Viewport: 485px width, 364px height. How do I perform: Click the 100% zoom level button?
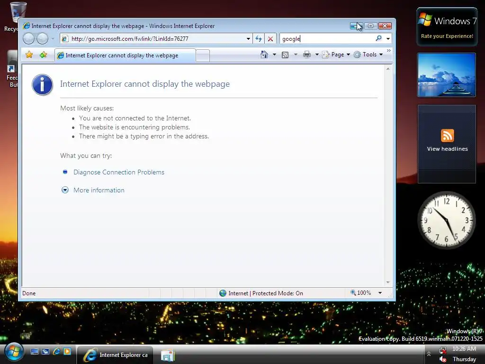[x=360, y=293]
